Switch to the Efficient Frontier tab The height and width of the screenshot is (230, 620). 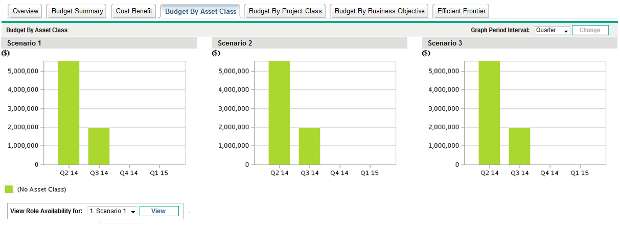coord(461,11)
